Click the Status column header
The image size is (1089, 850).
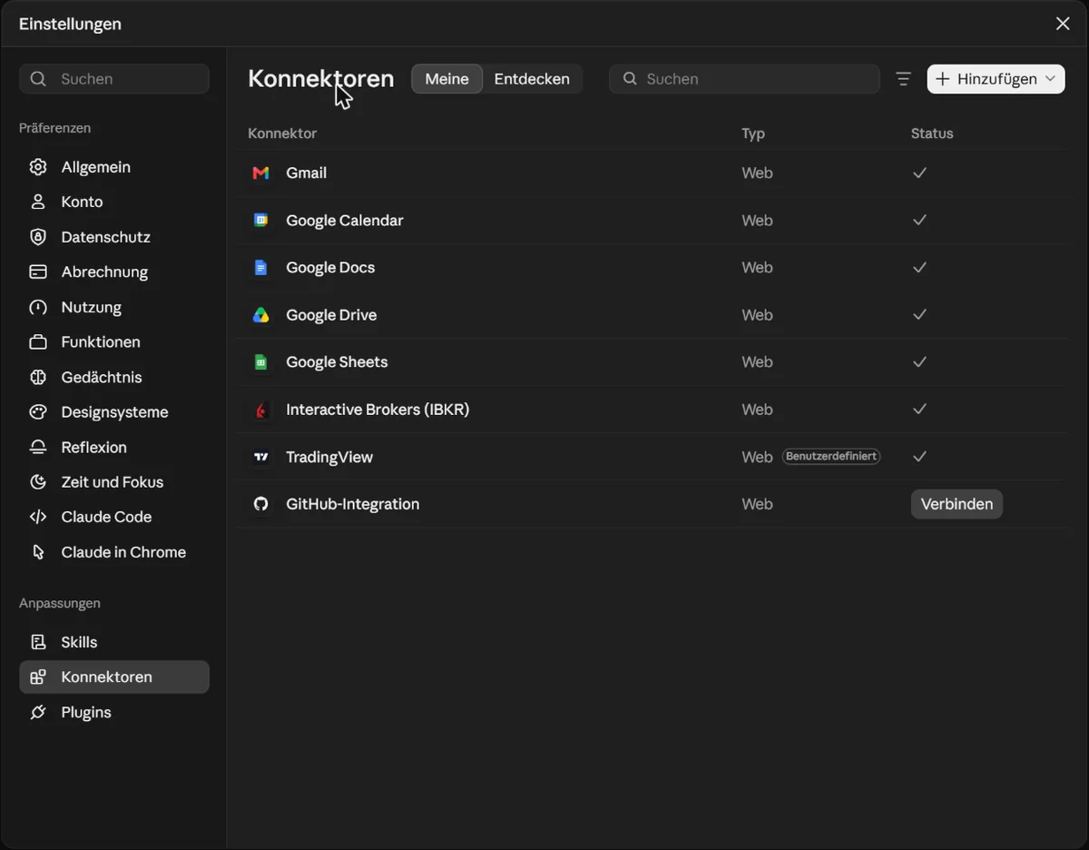[x=932, y=133]
